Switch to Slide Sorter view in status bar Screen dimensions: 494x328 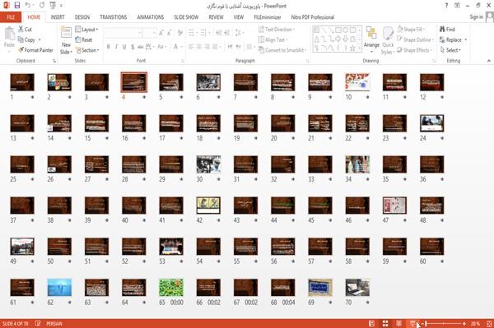[x=385, y=323]
